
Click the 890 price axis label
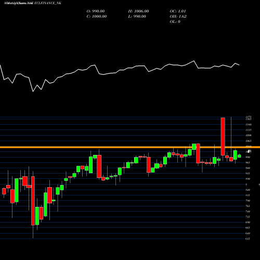click(x=248, y=179)
